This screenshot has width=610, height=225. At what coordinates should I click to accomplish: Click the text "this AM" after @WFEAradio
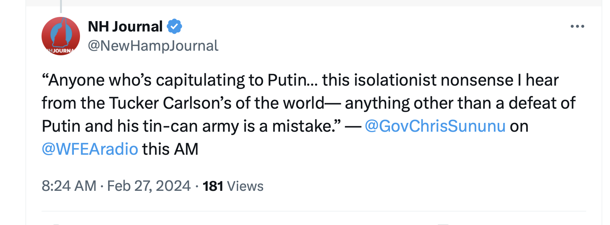click(170, 149)
